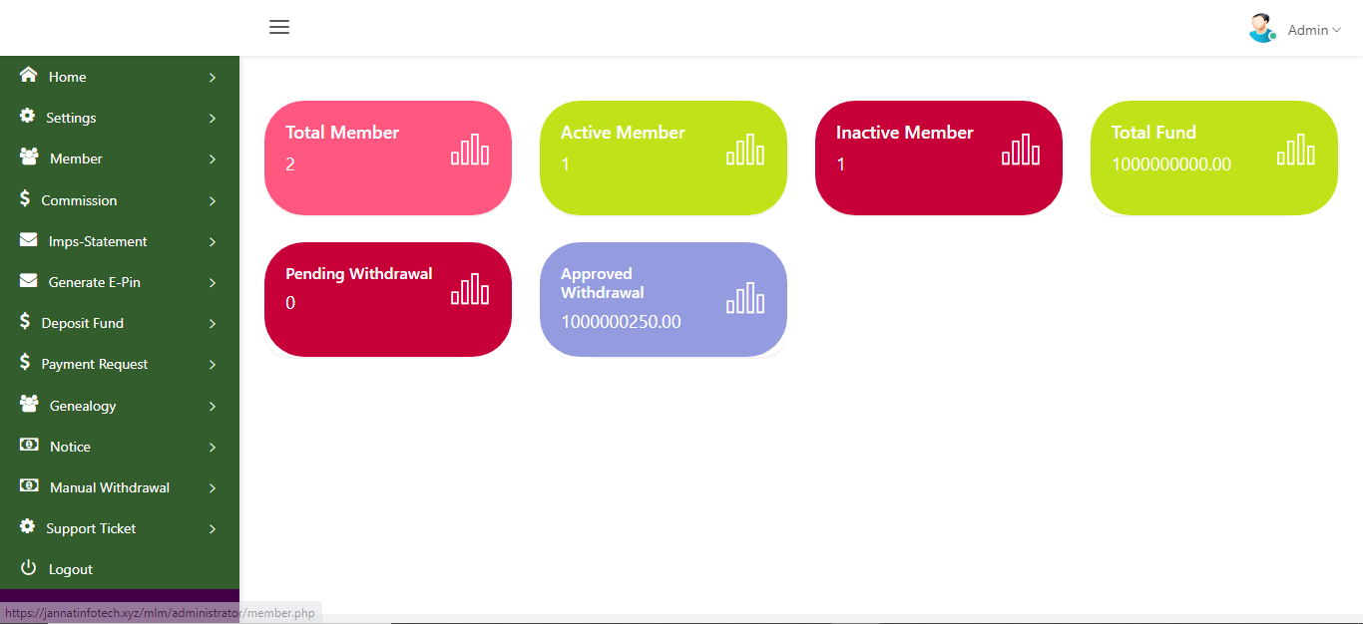Image resolution: width=1363 pixels, height=624 pixels.
Task: Expand the Settings menu chevron
Action: tap(212, 117)
